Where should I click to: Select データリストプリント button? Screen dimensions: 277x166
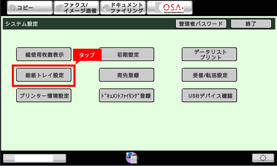tap(209, 54)
